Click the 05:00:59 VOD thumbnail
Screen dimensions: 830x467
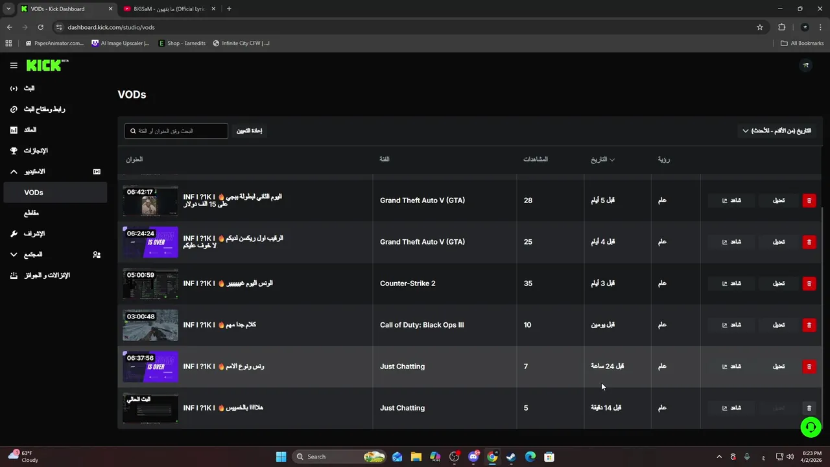[x=150, y=283]
